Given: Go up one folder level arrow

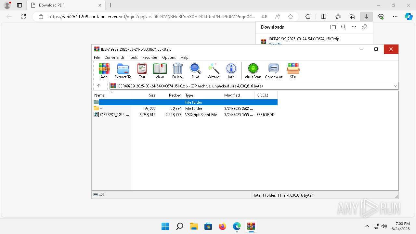Looking at the screenshot, I should (99, 86).
